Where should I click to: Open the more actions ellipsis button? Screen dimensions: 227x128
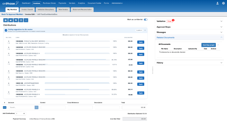[26, 20]
